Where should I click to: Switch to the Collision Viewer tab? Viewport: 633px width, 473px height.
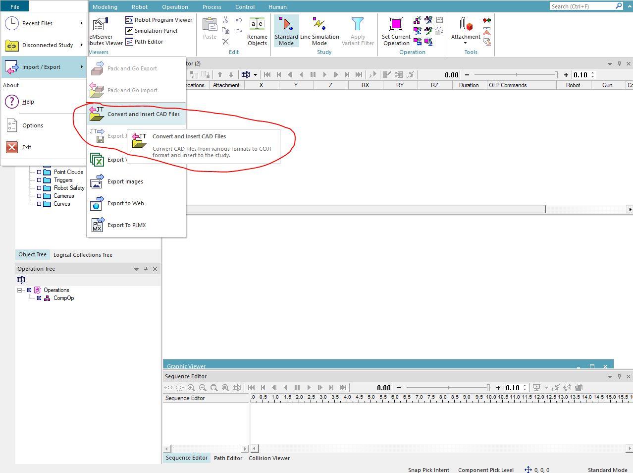click(x=269, y=458)
